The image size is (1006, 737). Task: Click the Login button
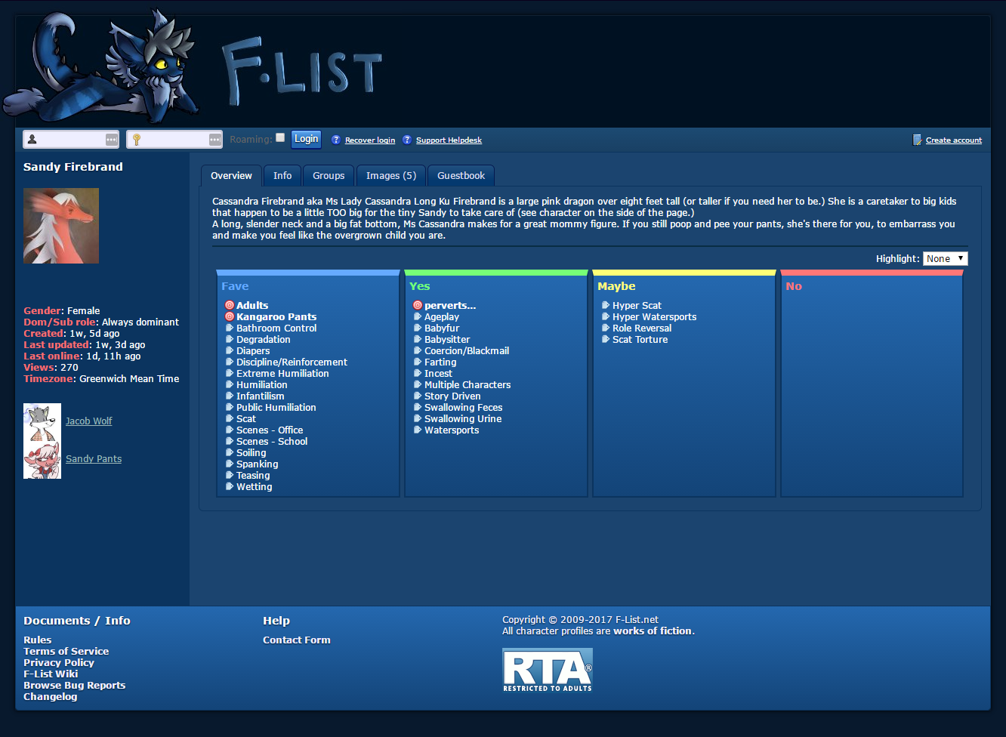306,139
